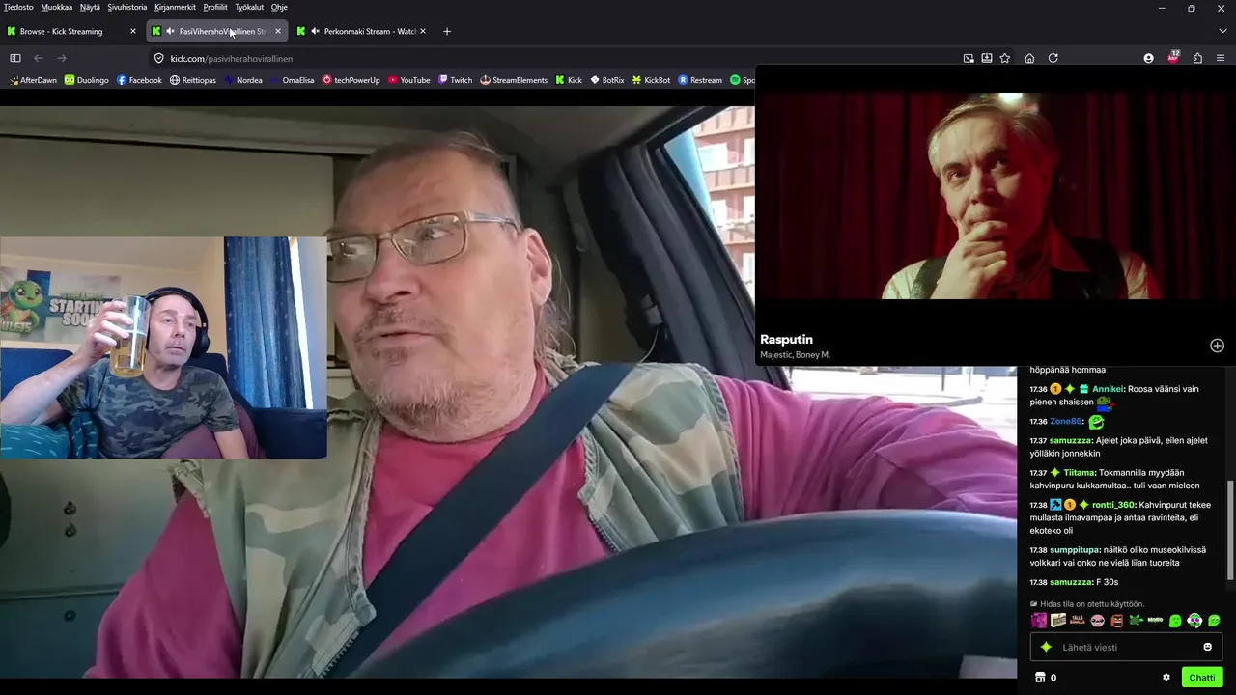Insert the pink purple face emote
Image resolution: width=1236 pixels, height=695 pixels.
[x=1039, y=621]
